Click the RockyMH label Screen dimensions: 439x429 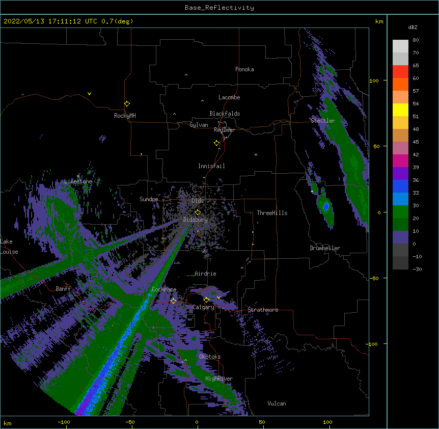125,116
